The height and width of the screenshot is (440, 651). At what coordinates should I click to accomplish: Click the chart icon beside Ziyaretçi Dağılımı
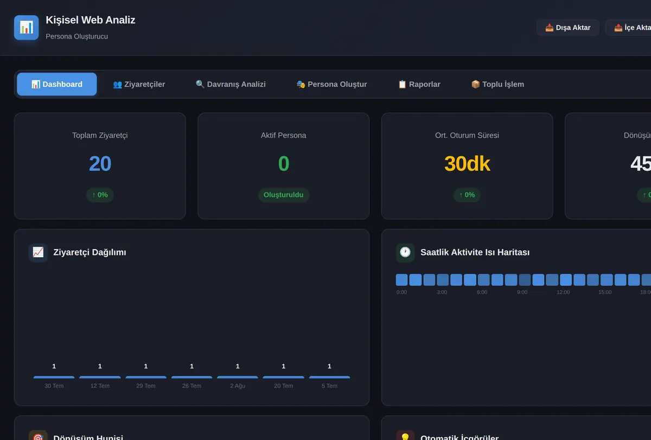(38, 252)
